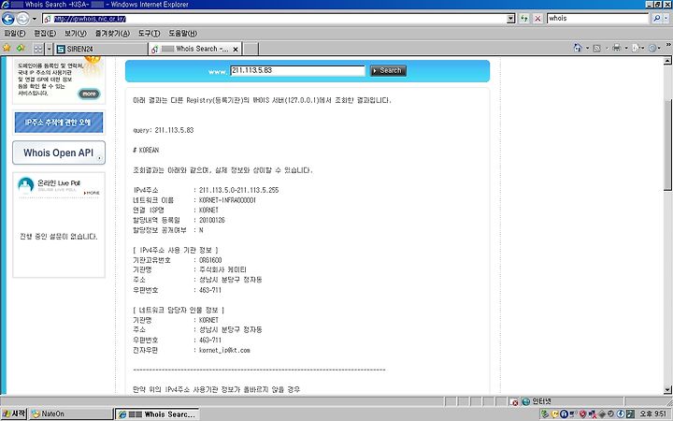Open the tab list dropdown arrow

pos(49,49)
